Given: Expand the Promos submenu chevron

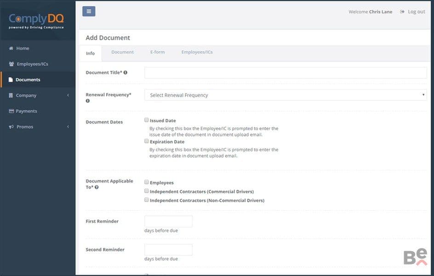Looking at the screenshot, I should click(68, 127).
